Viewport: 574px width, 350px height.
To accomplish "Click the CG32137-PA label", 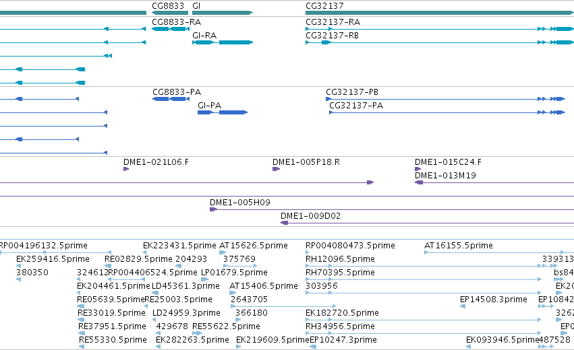I will click(356, 106).
